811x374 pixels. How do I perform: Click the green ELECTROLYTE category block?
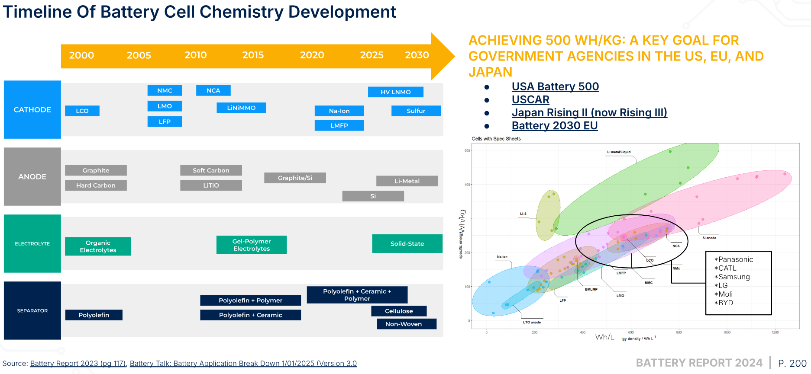[x=32, y=244]
